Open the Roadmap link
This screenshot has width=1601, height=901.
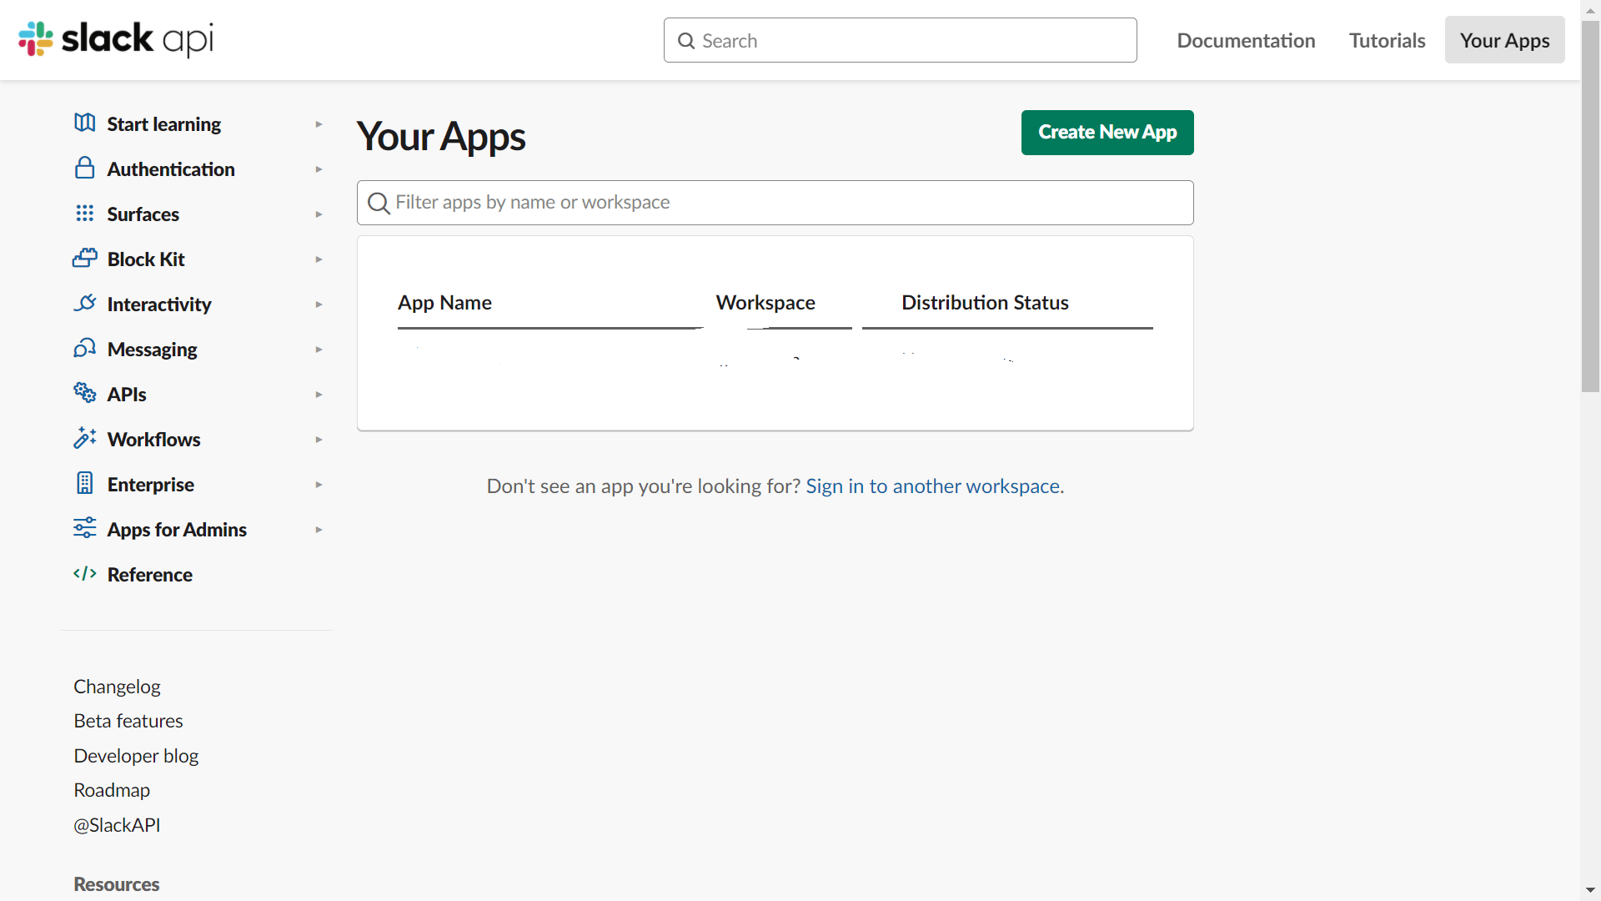tap(112, 790)
